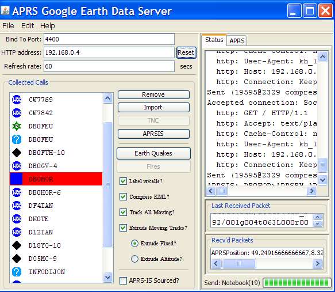
Task: Click the WX icon beside DB0HOR-6
Action: point(17,192)
